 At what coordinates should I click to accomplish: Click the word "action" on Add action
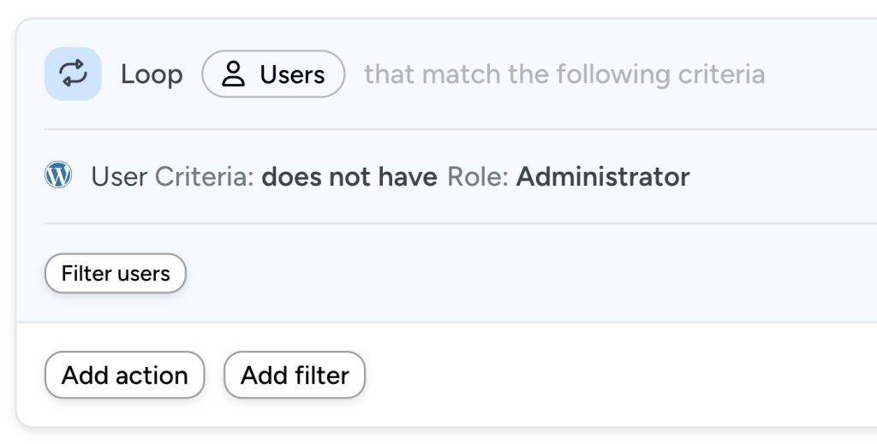(x=151, y=375)
